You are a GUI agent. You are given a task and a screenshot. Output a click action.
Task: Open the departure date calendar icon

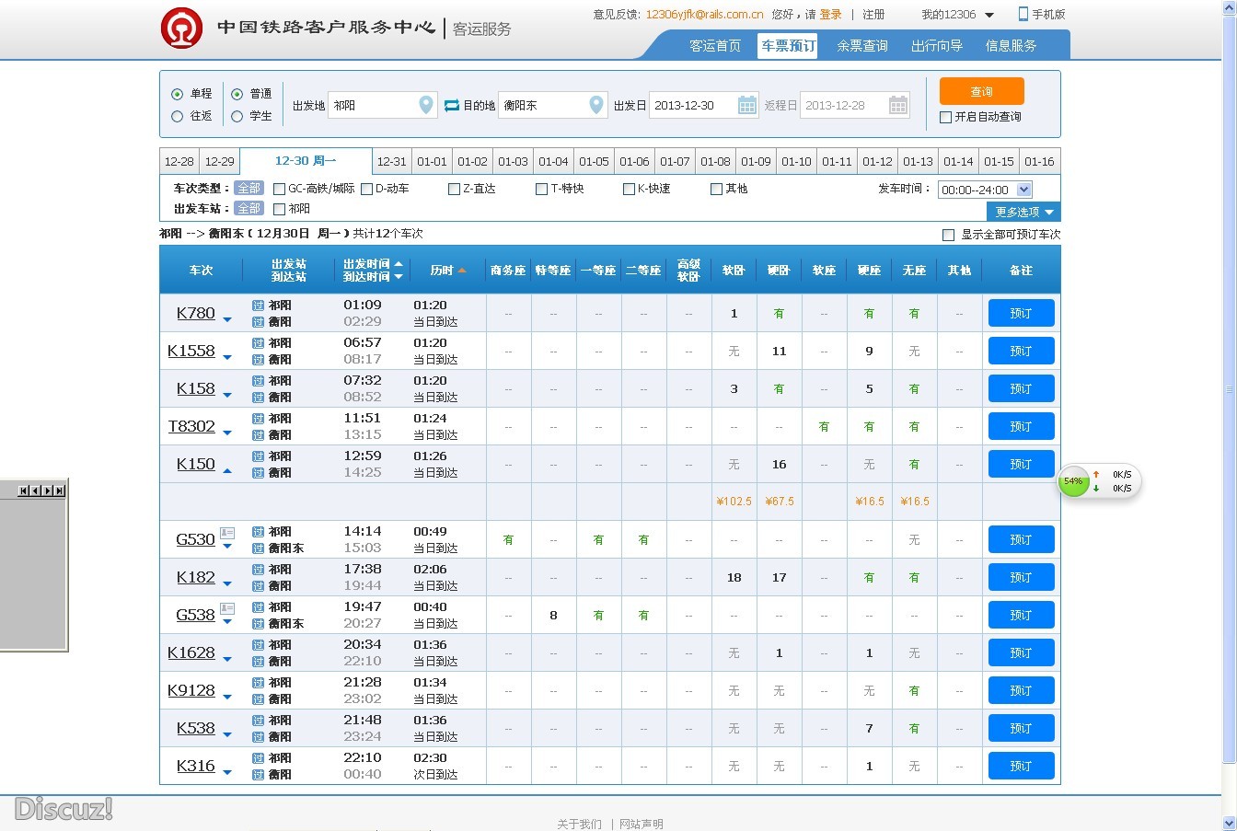coord(747,105)
